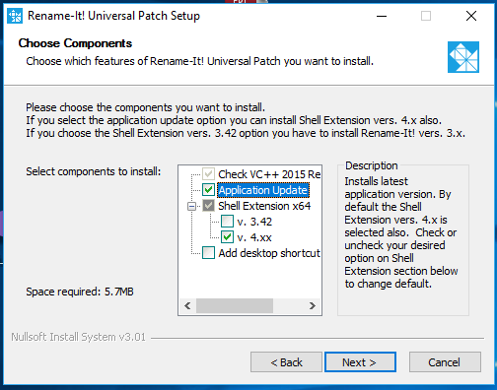Select the Shell Extension x64 label
Image resolution: width=497 pixels, height=390 pixels.
click(264, 206)
